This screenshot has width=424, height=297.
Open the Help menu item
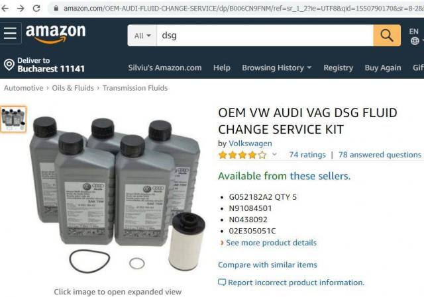click(222, 67)
